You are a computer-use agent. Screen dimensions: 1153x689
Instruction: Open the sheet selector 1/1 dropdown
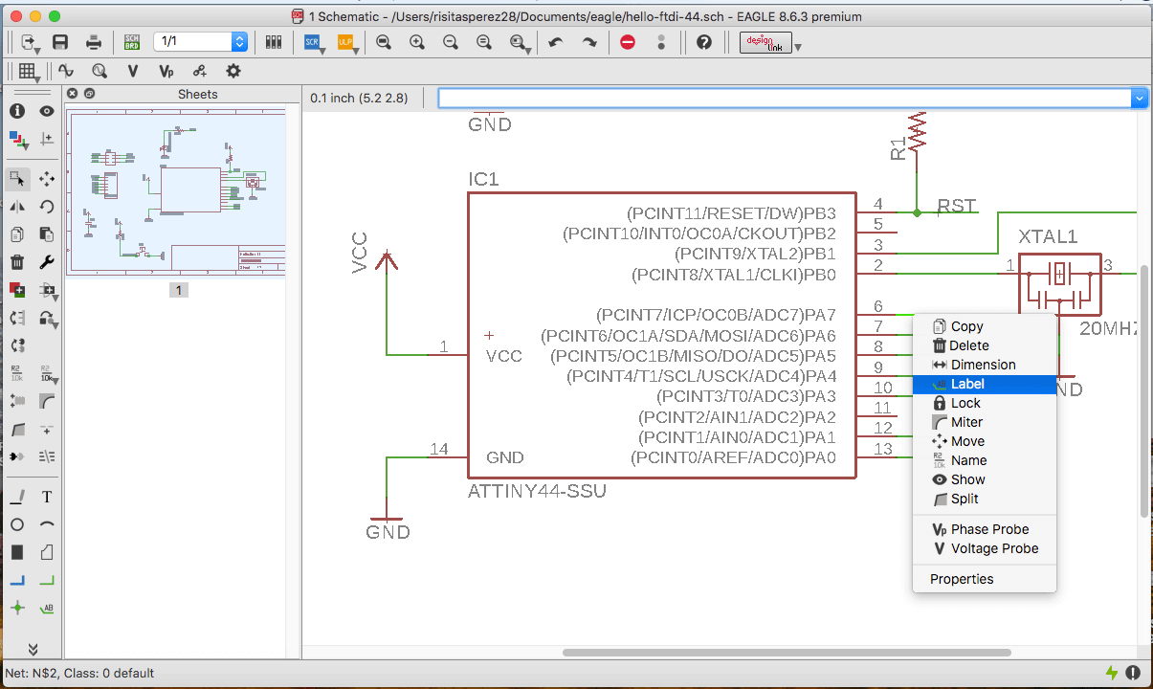pyautogui.click(x=239, y=42)
